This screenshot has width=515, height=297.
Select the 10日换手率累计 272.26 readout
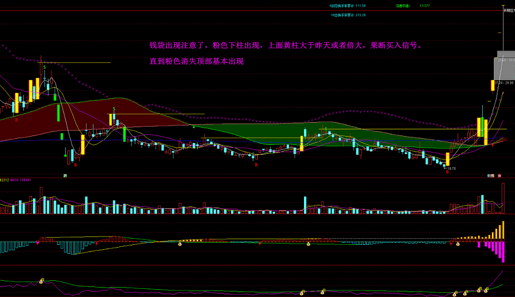point(348,15)
